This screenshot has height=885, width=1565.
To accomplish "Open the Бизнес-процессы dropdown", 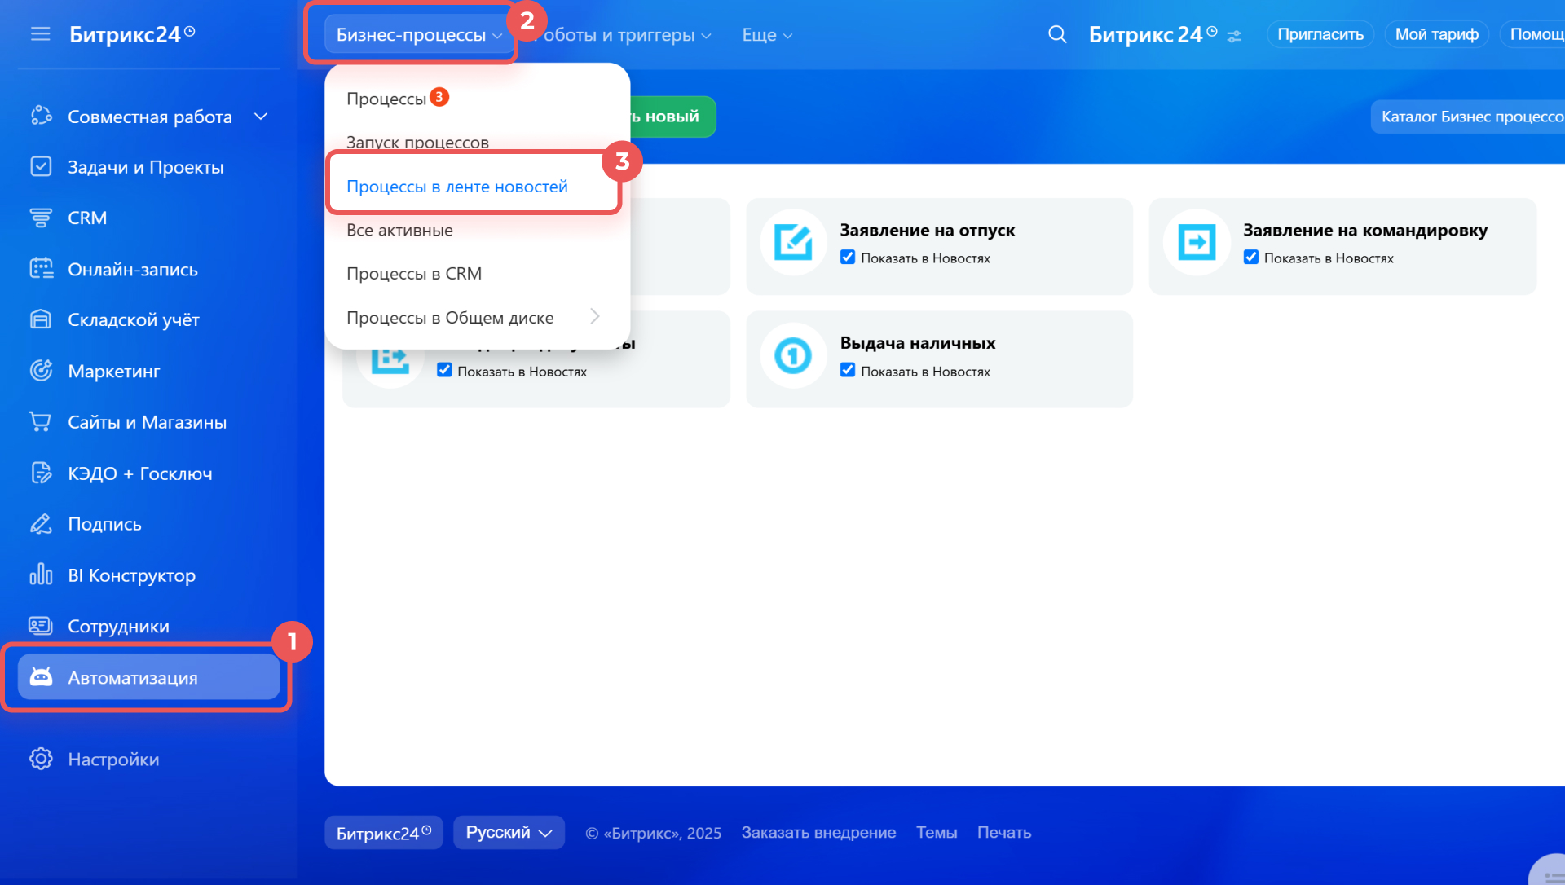I will tap(419, 35).
